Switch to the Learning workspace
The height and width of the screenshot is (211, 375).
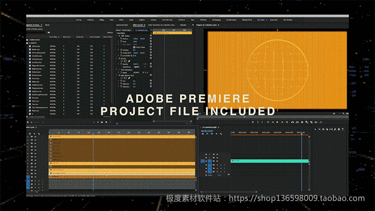(79, 20)
